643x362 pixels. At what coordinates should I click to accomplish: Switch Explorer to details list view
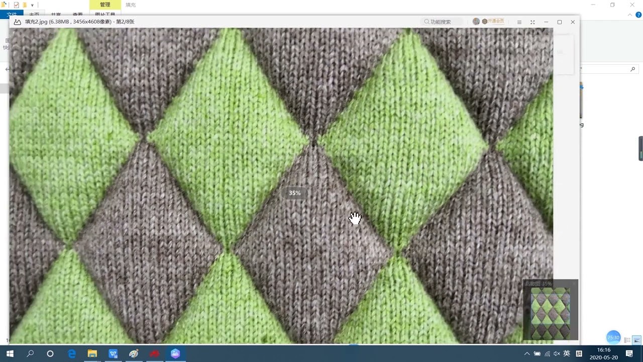click(x=627, y=340)
